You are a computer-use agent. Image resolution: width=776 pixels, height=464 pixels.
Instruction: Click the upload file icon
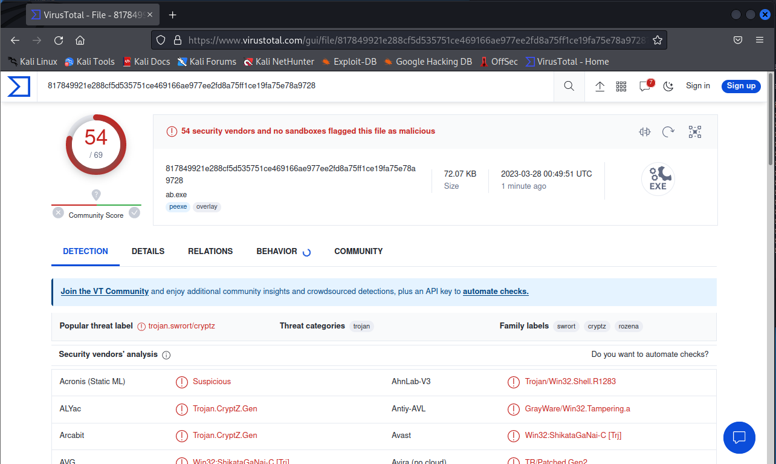[600, 86]
